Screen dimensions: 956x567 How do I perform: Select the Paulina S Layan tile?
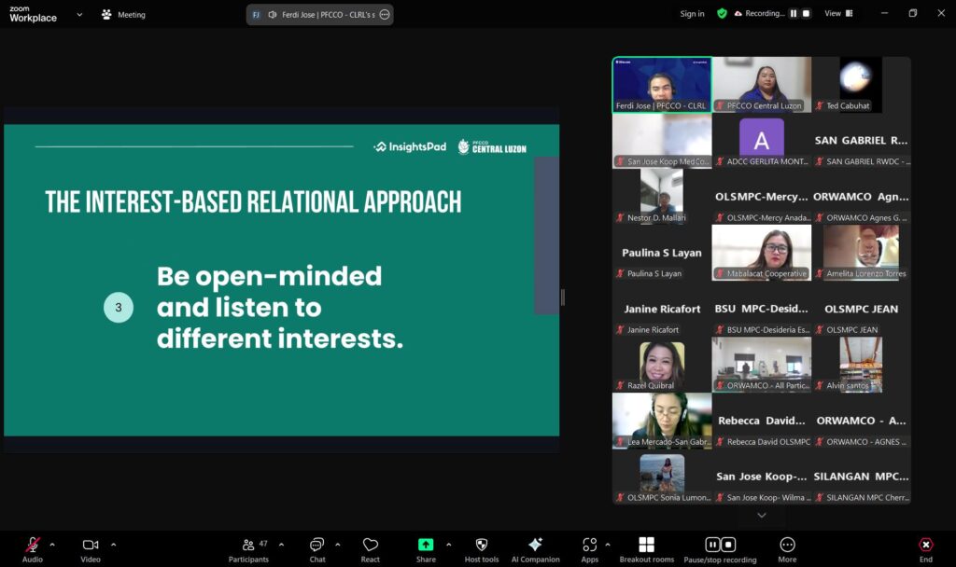(662, 253)
